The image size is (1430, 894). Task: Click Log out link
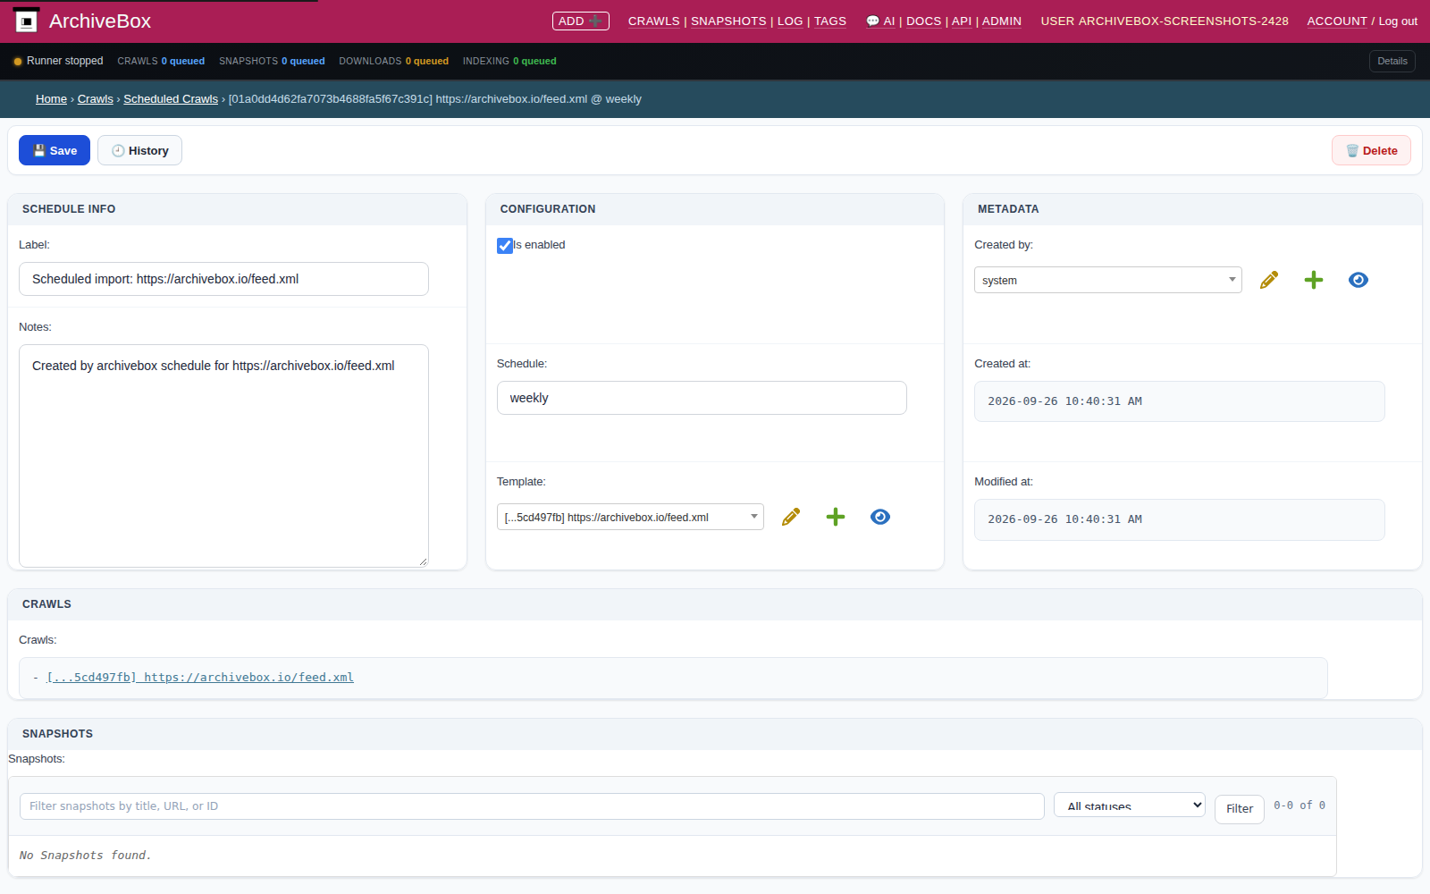pos(1398,21)
